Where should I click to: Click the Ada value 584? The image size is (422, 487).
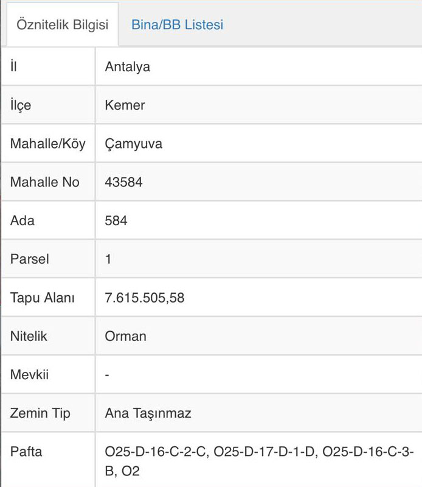tap(116, 220)
